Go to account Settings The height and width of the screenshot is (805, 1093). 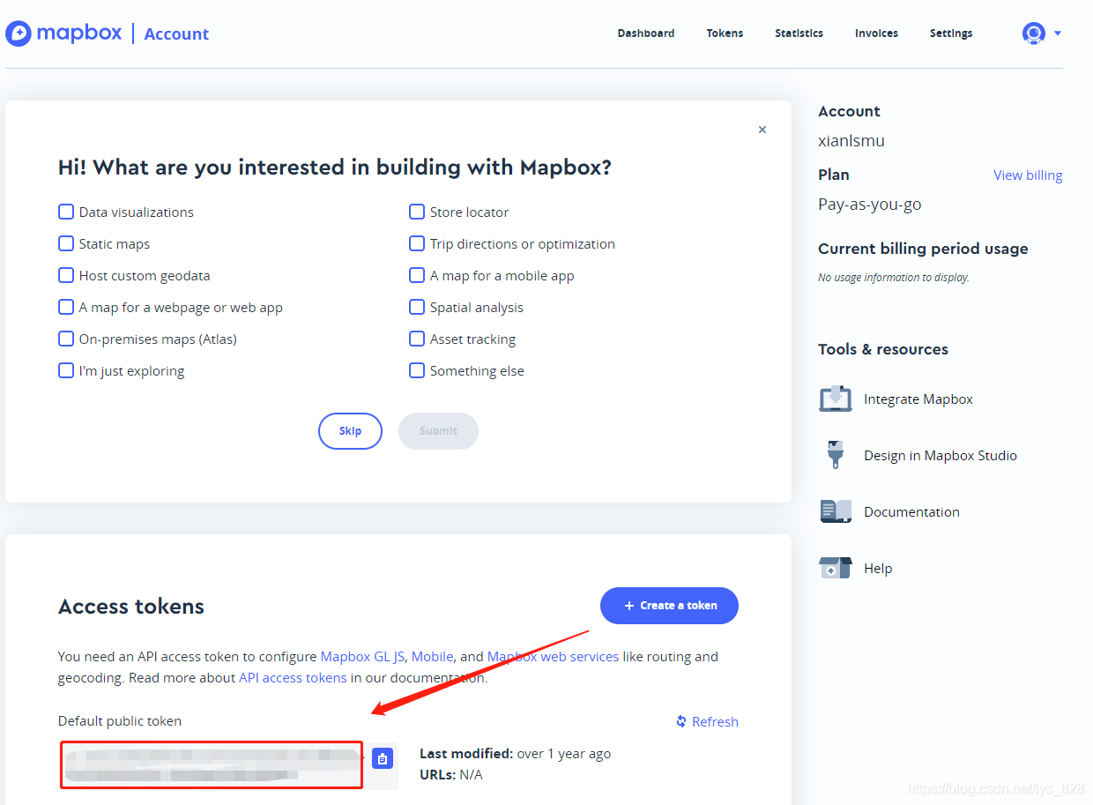pos(951,34)
